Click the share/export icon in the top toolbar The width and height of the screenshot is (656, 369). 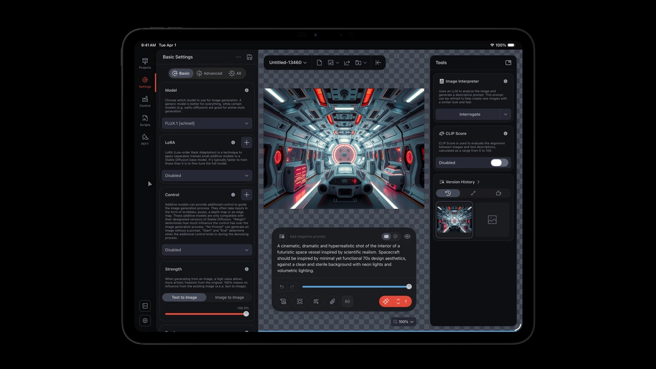[x=347, y=62]
